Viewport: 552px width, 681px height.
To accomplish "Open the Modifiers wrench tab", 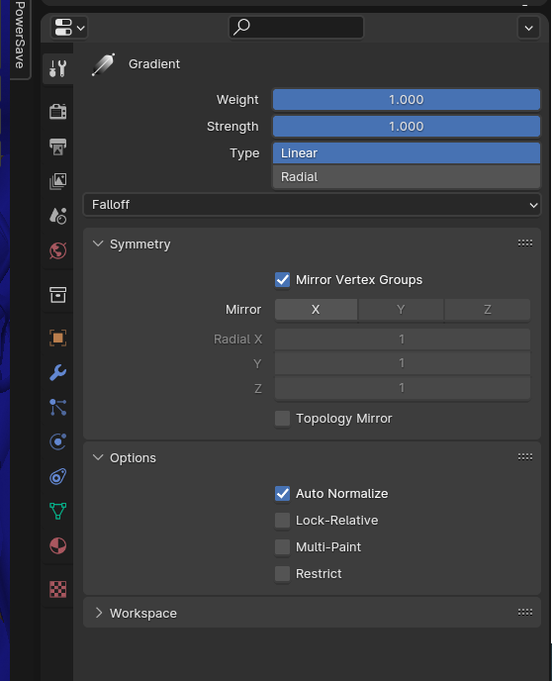I will coord(57,372).
